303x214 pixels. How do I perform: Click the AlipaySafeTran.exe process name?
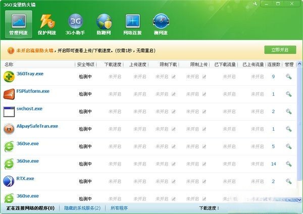[x=37, y=126]
